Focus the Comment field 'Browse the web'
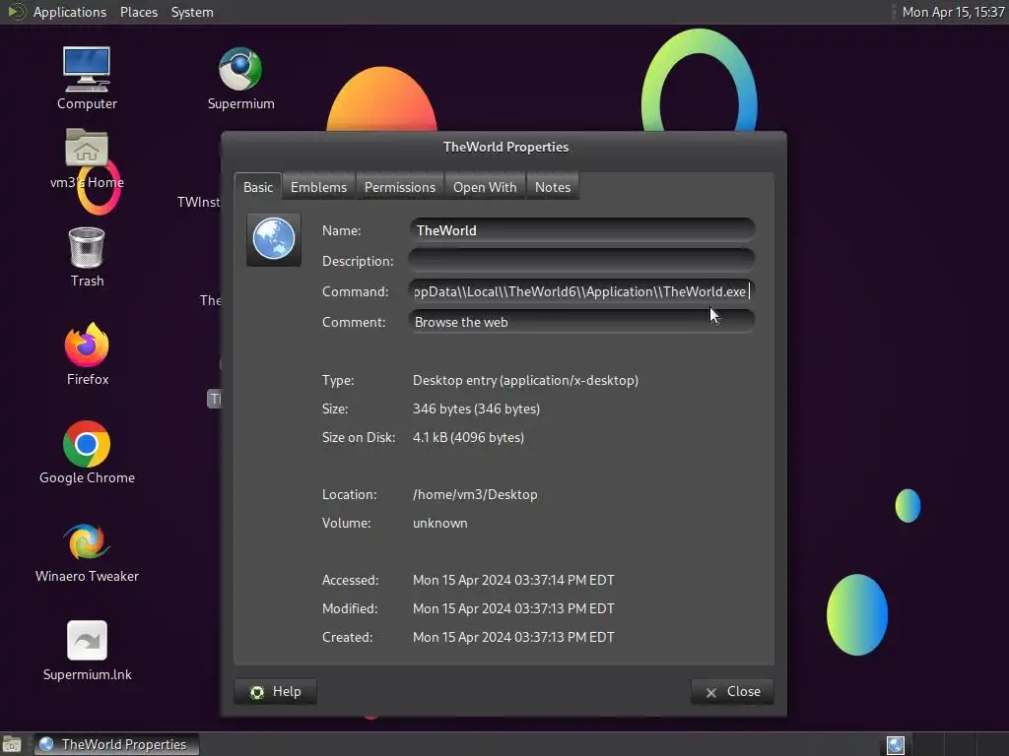This screenshot has width=1009, height=756. click(x=581, y=322)
